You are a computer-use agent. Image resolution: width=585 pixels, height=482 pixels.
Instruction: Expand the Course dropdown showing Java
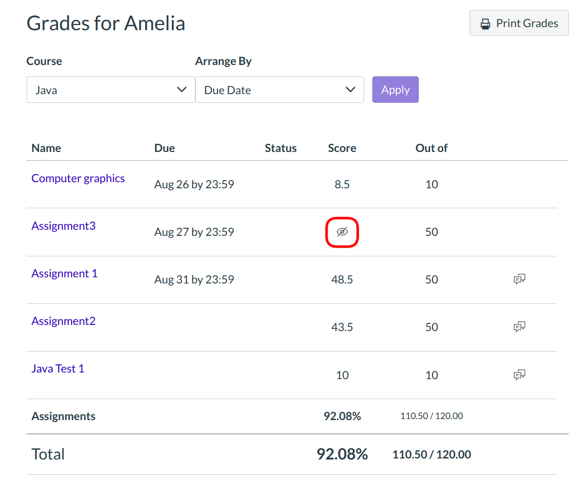click(x=110, y=90)
